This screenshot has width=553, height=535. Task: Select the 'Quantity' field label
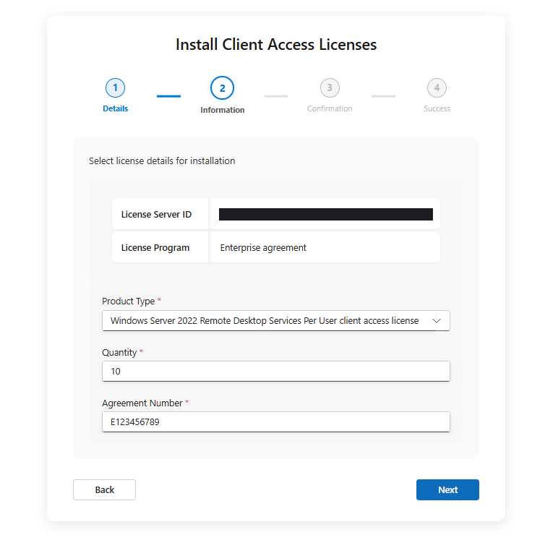(x=119, y=353)
